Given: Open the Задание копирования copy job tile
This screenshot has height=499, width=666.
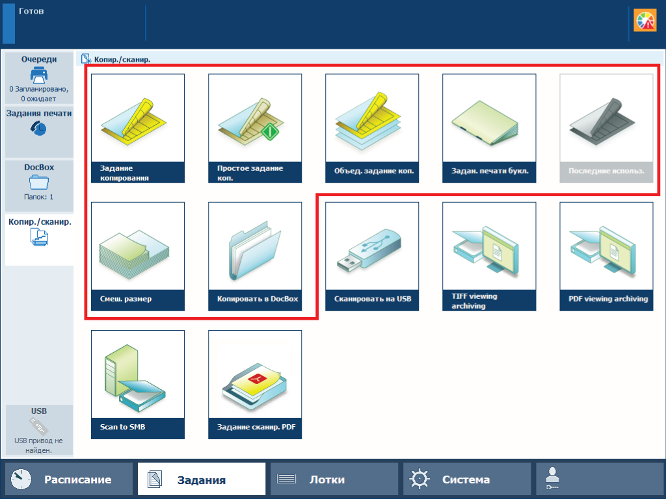Looking at the screenshot, I should click(138, 128).
